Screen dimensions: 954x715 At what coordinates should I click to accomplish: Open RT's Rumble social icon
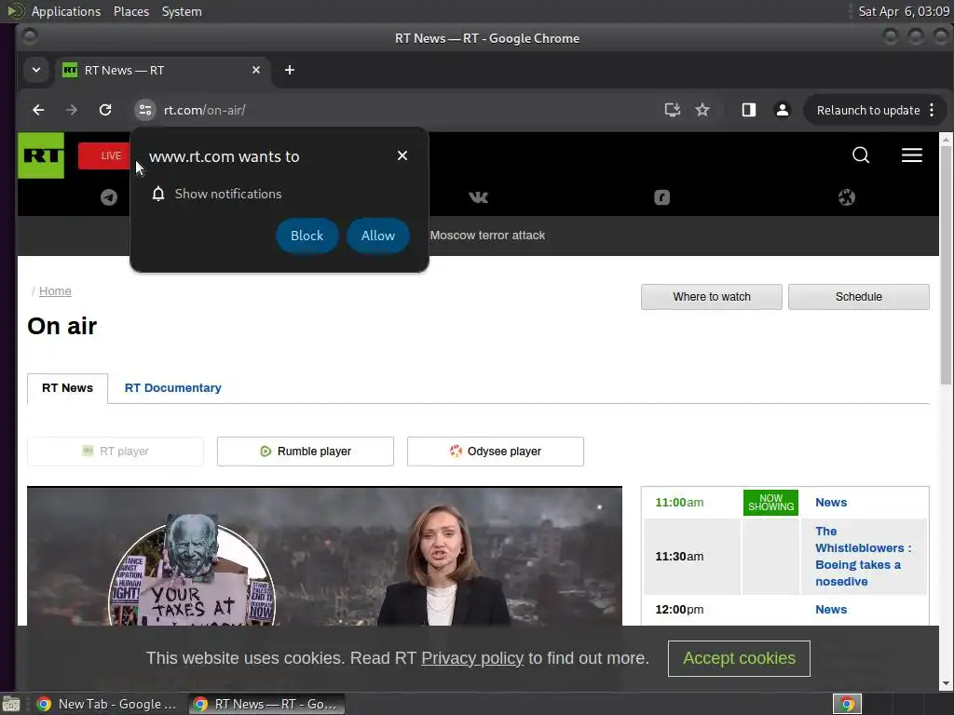click(662, 197)
